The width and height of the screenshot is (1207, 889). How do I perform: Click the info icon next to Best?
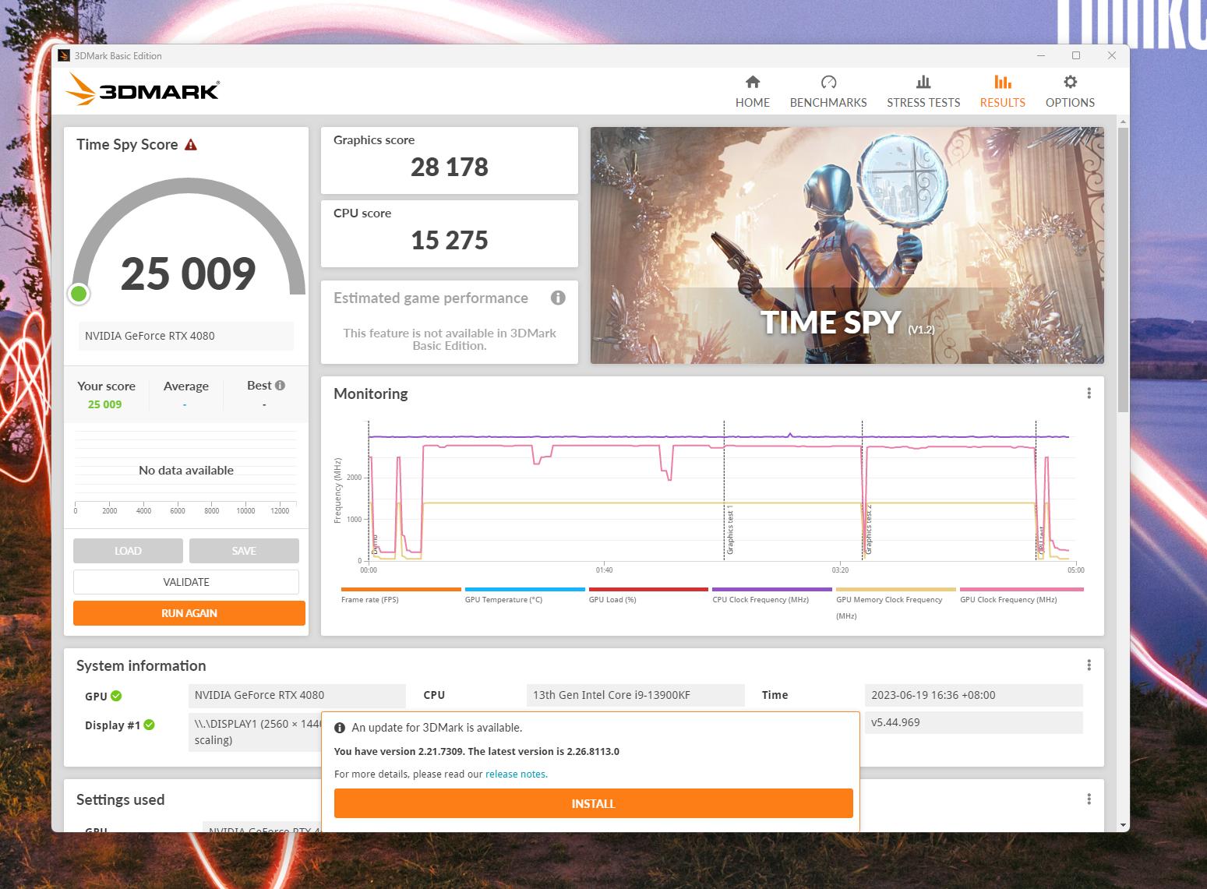280,385
